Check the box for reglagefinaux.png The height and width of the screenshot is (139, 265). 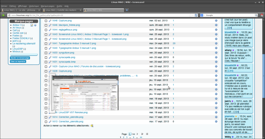pos(46,30)
